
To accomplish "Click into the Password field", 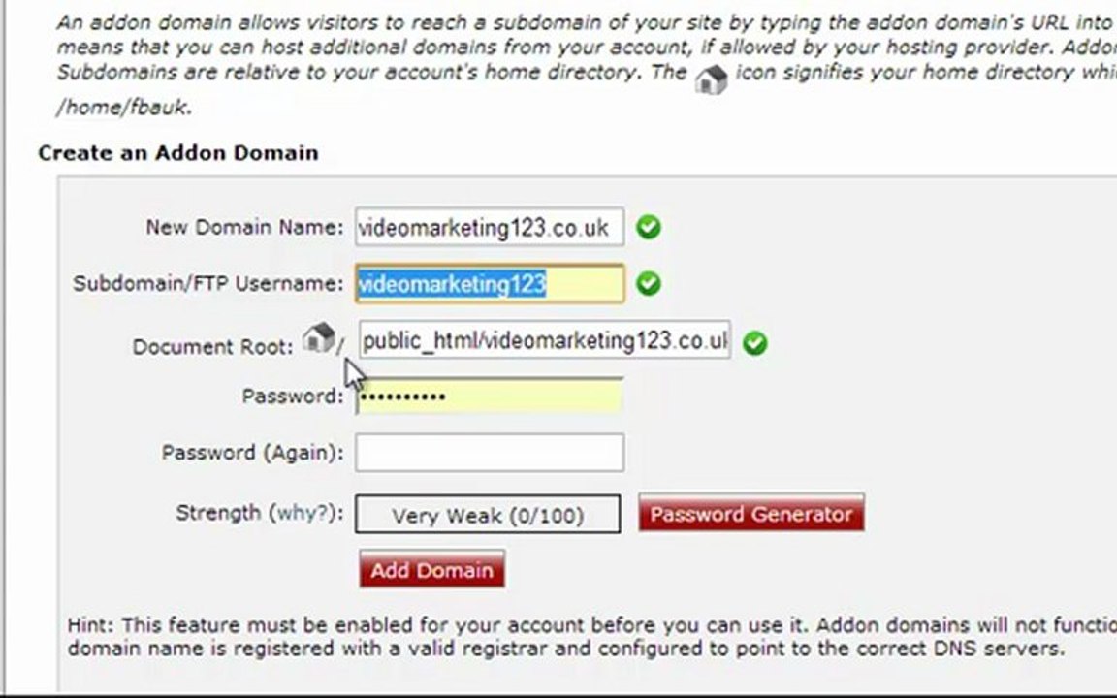I will coord(490,396).
